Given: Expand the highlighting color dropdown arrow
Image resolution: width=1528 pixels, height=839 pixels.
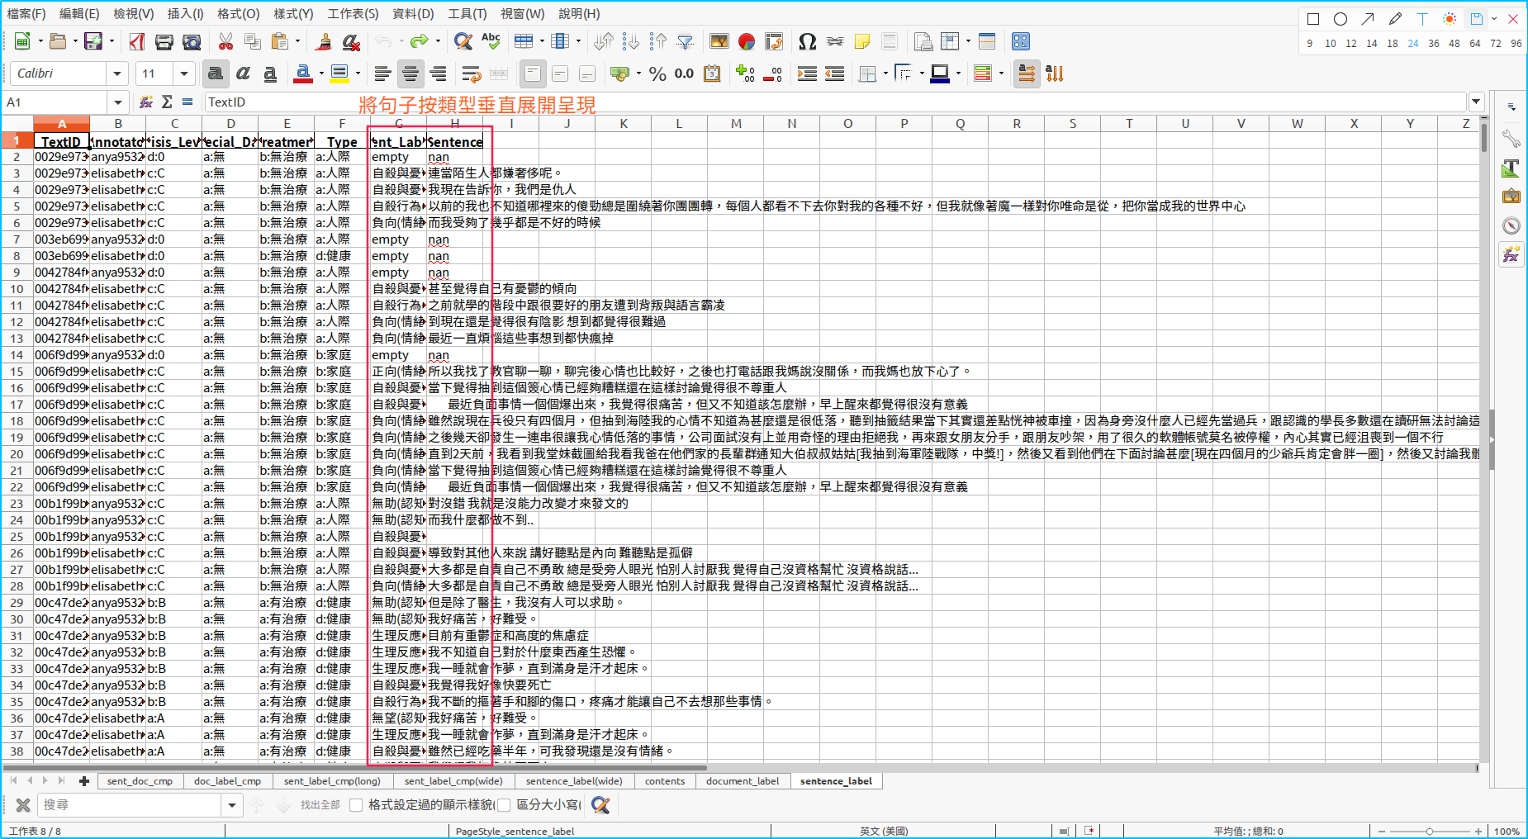Looking at the screenshot, I should click(357, 73).
